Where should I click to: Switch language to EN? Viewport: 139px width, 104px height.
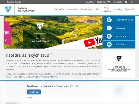pos(132,2)
